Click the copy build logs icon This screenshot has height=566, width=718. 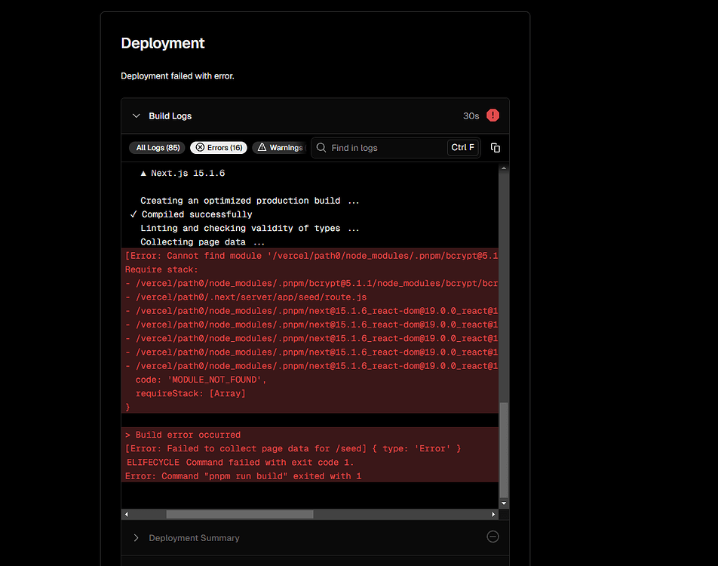click(496, 148)
